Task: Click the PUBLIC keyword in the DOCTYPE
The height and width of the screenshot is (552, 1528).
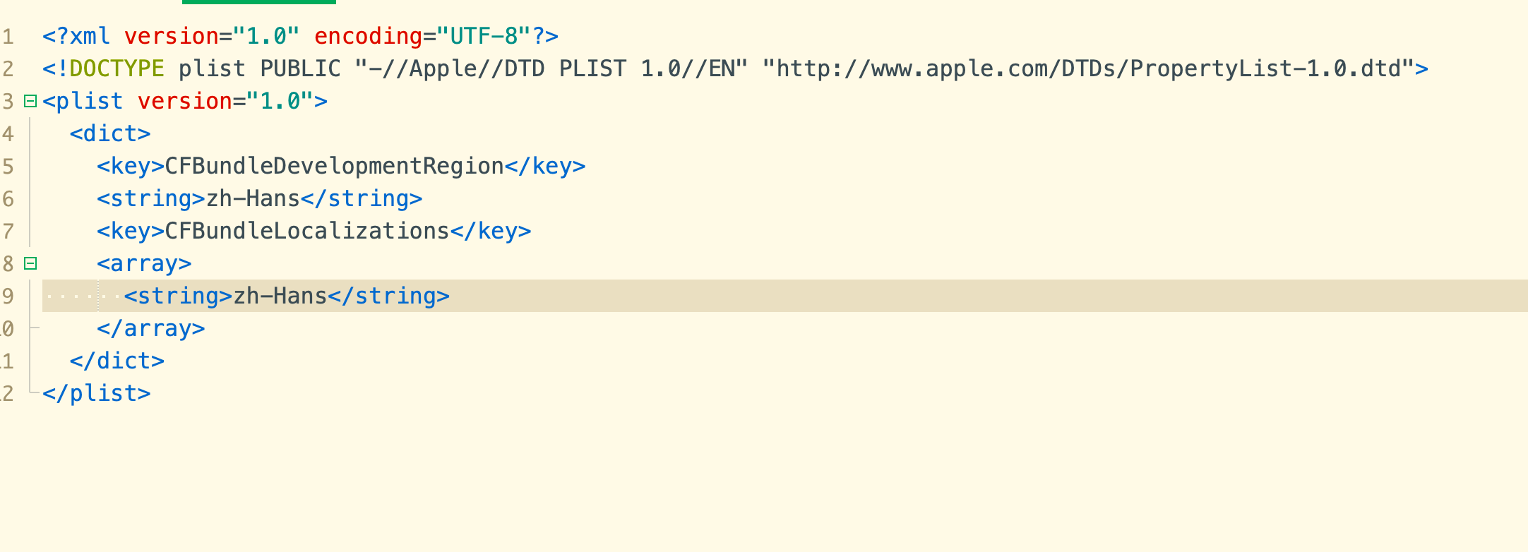Action: coord(300,68)
